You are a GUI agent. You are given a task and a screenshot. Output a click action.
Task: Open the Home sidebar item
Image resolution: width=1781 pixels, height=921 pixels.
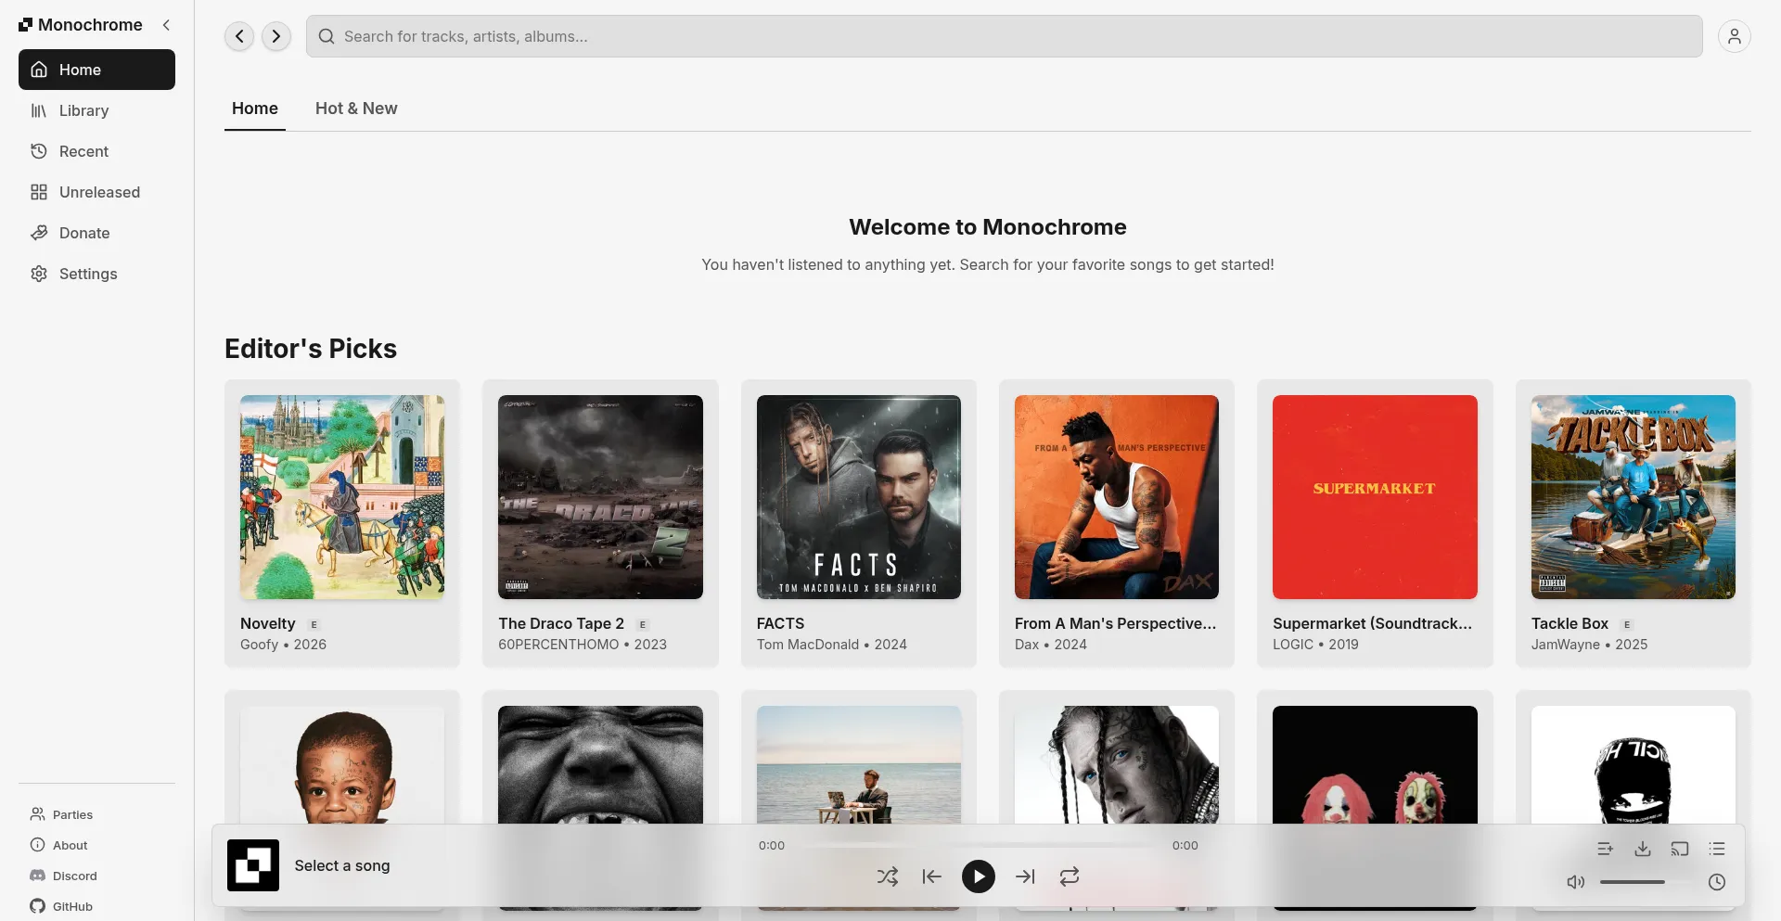pyautogui.click(x=96, y=70)
